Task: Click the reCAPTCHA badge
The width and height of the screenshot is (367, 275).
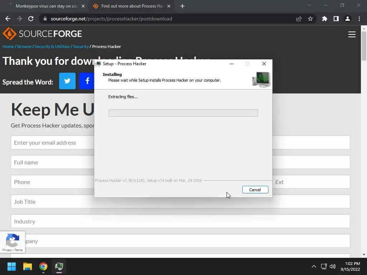Action: [13, 242]
